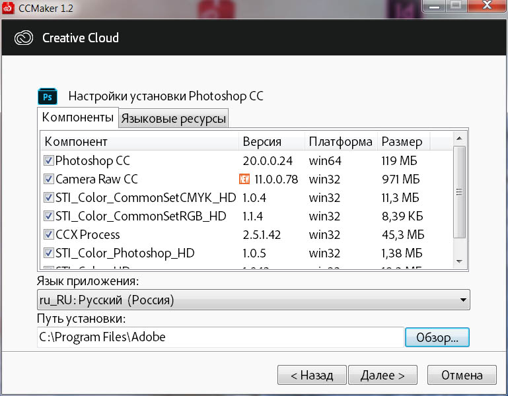Click the NEW badge beside Camera Raw version

click(244, 179)
